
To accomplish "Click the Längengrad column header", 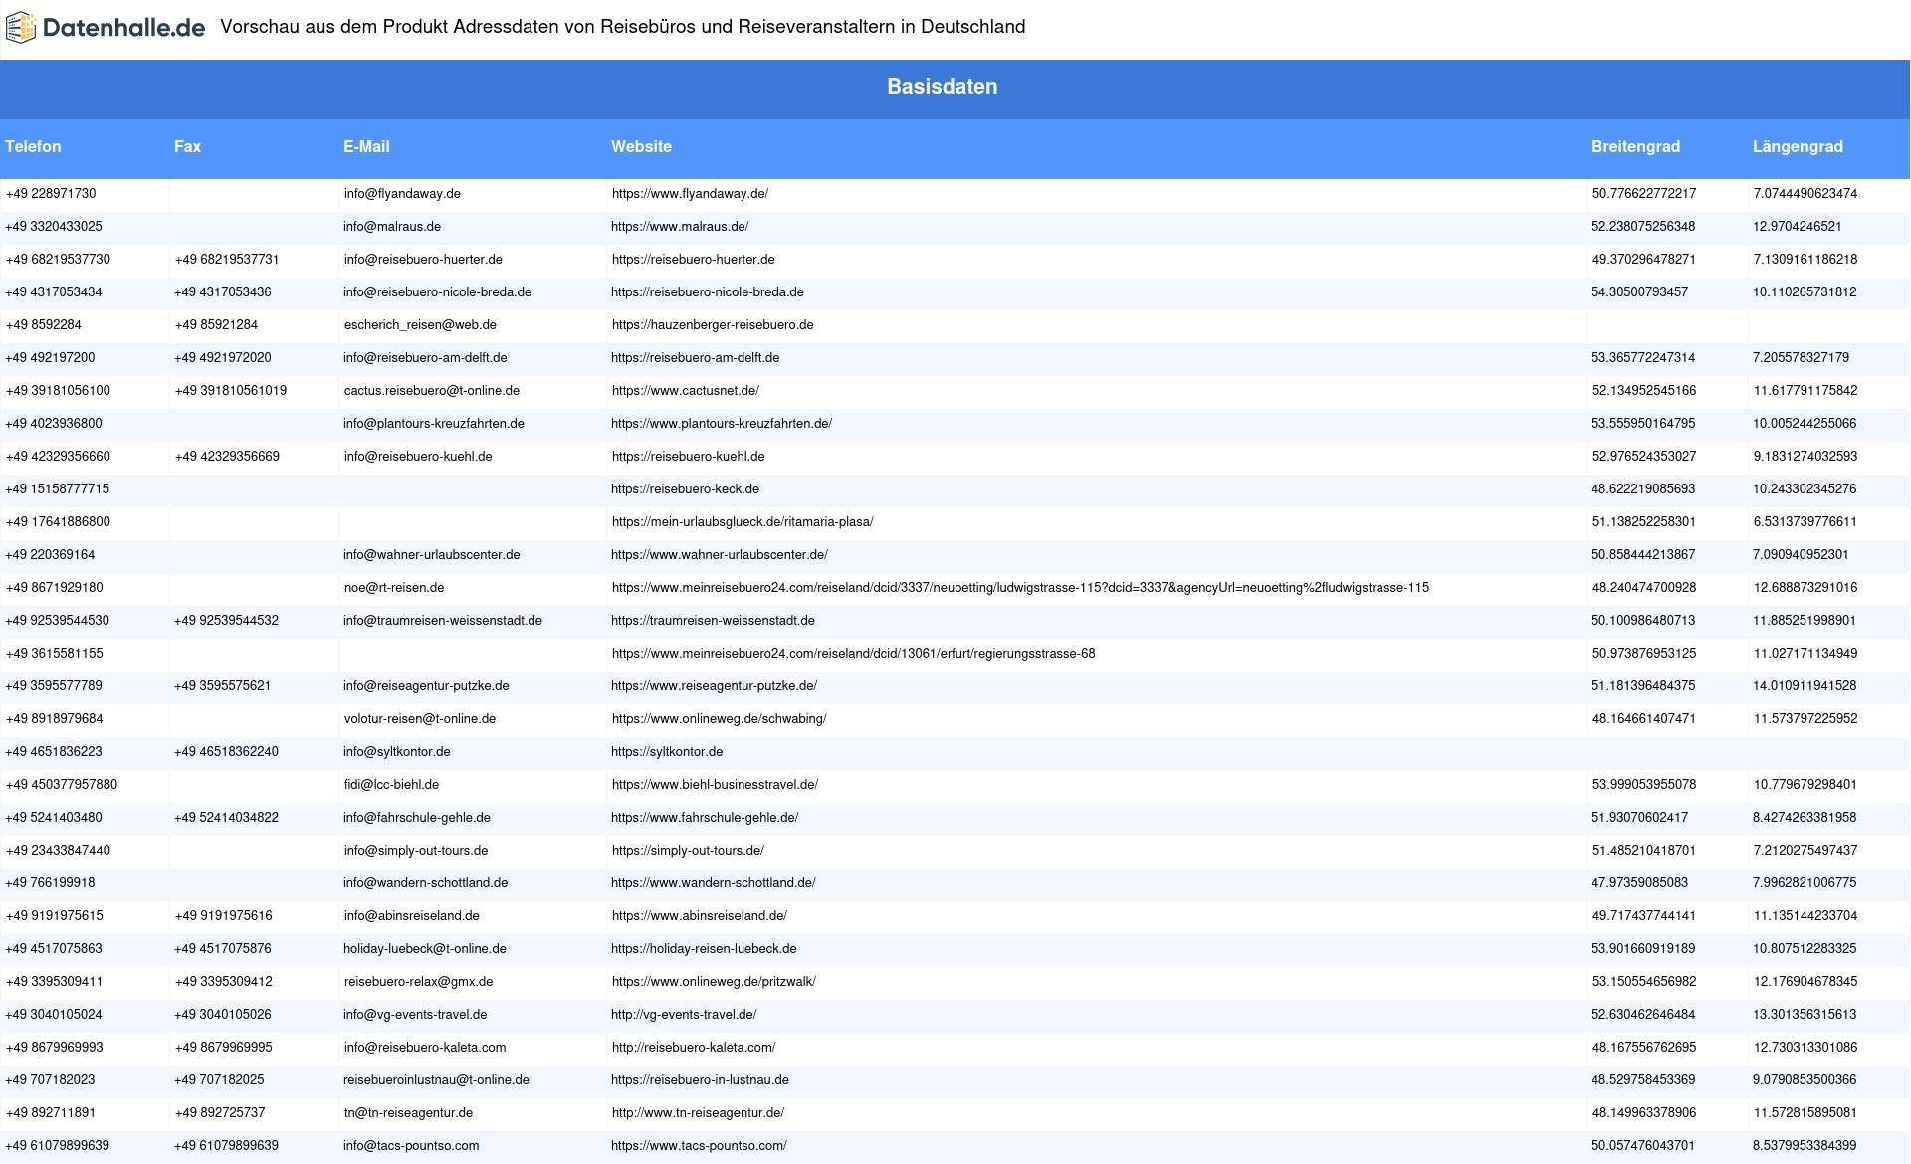I will [1798, 146].
